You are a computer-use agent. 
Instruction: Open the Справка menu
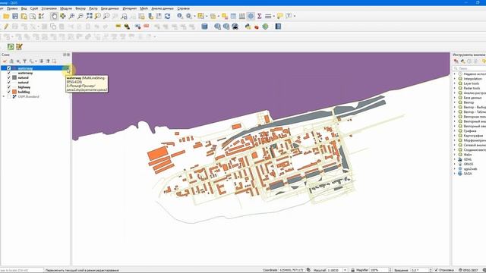[x=184, y=8]
